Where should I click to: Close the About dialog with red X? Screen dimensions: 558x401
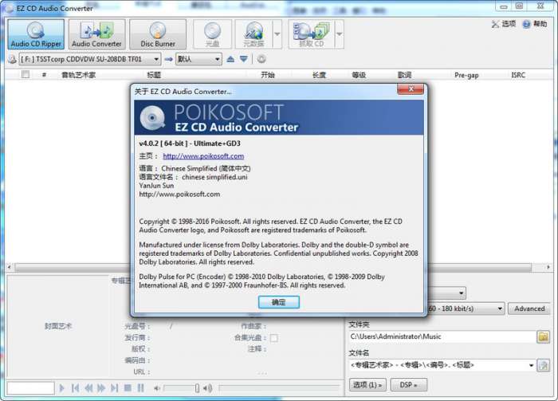coord(411,89)
